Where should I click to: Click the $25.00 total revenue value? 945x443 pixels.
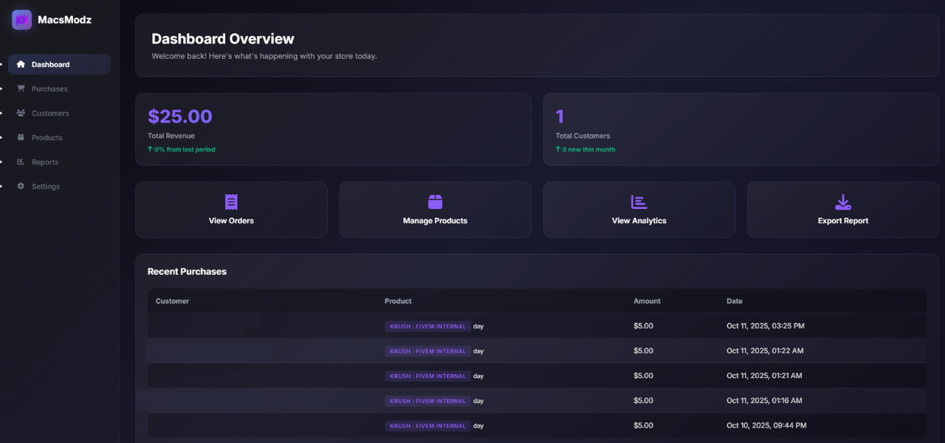point(180,116)
